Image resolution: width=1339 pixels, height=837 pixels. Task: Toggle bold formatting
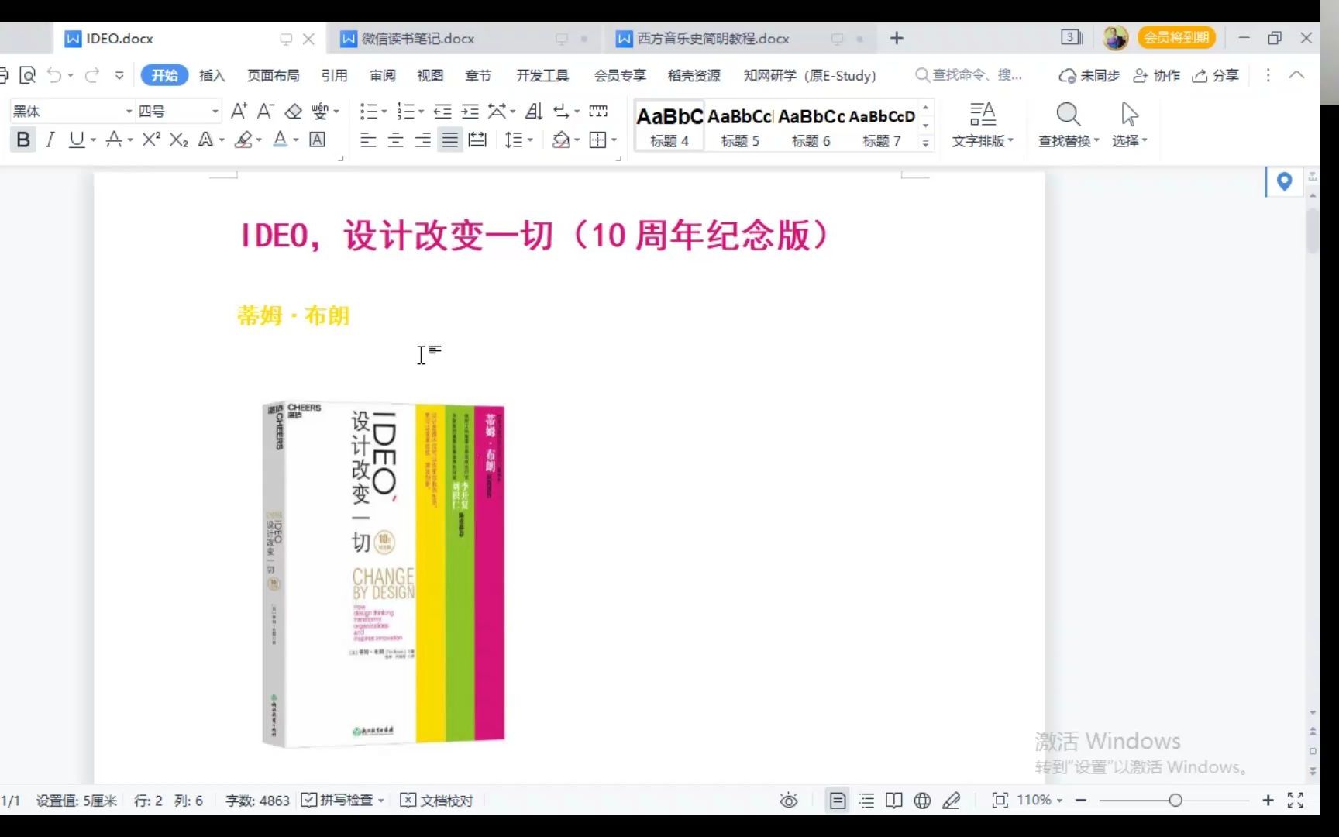(x=23, y=139)
